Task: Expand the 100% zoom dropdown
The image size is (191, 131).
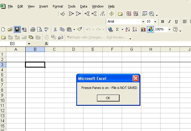Action: [169, 29]
